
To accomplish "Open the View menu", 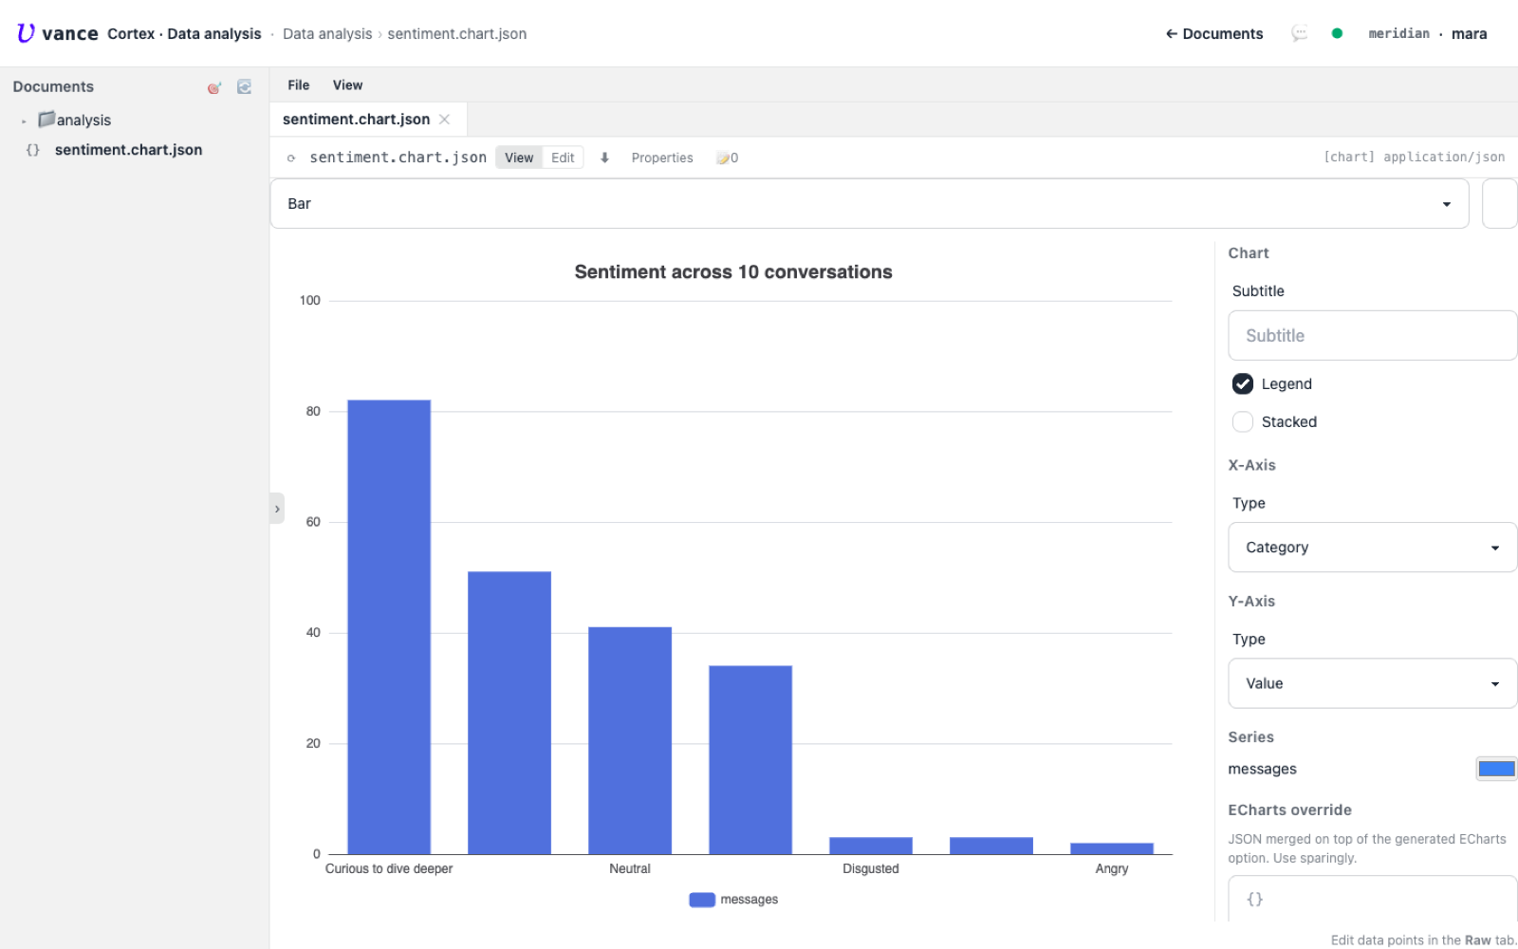I will pyautogui.click(x=347, y=85).
